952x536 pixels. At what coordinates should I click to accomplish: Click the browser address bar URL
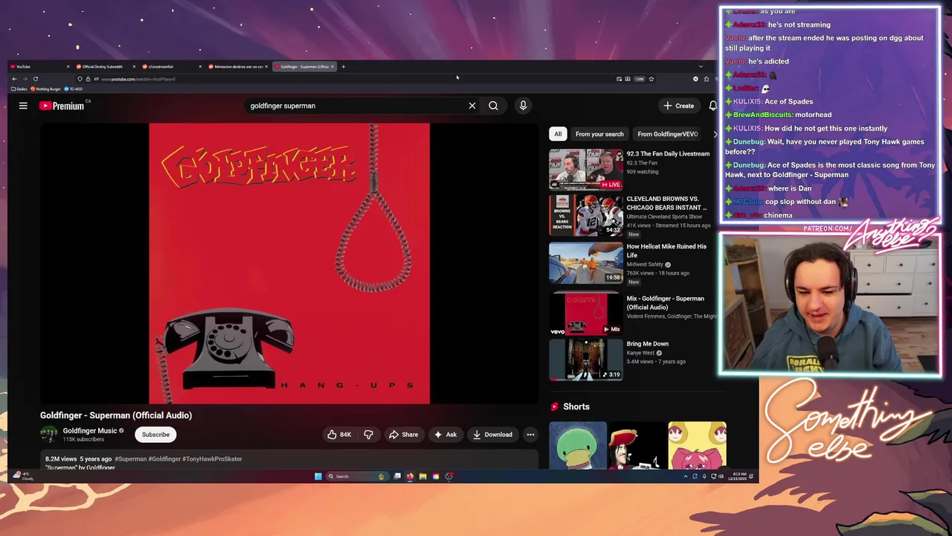point(138,79)
